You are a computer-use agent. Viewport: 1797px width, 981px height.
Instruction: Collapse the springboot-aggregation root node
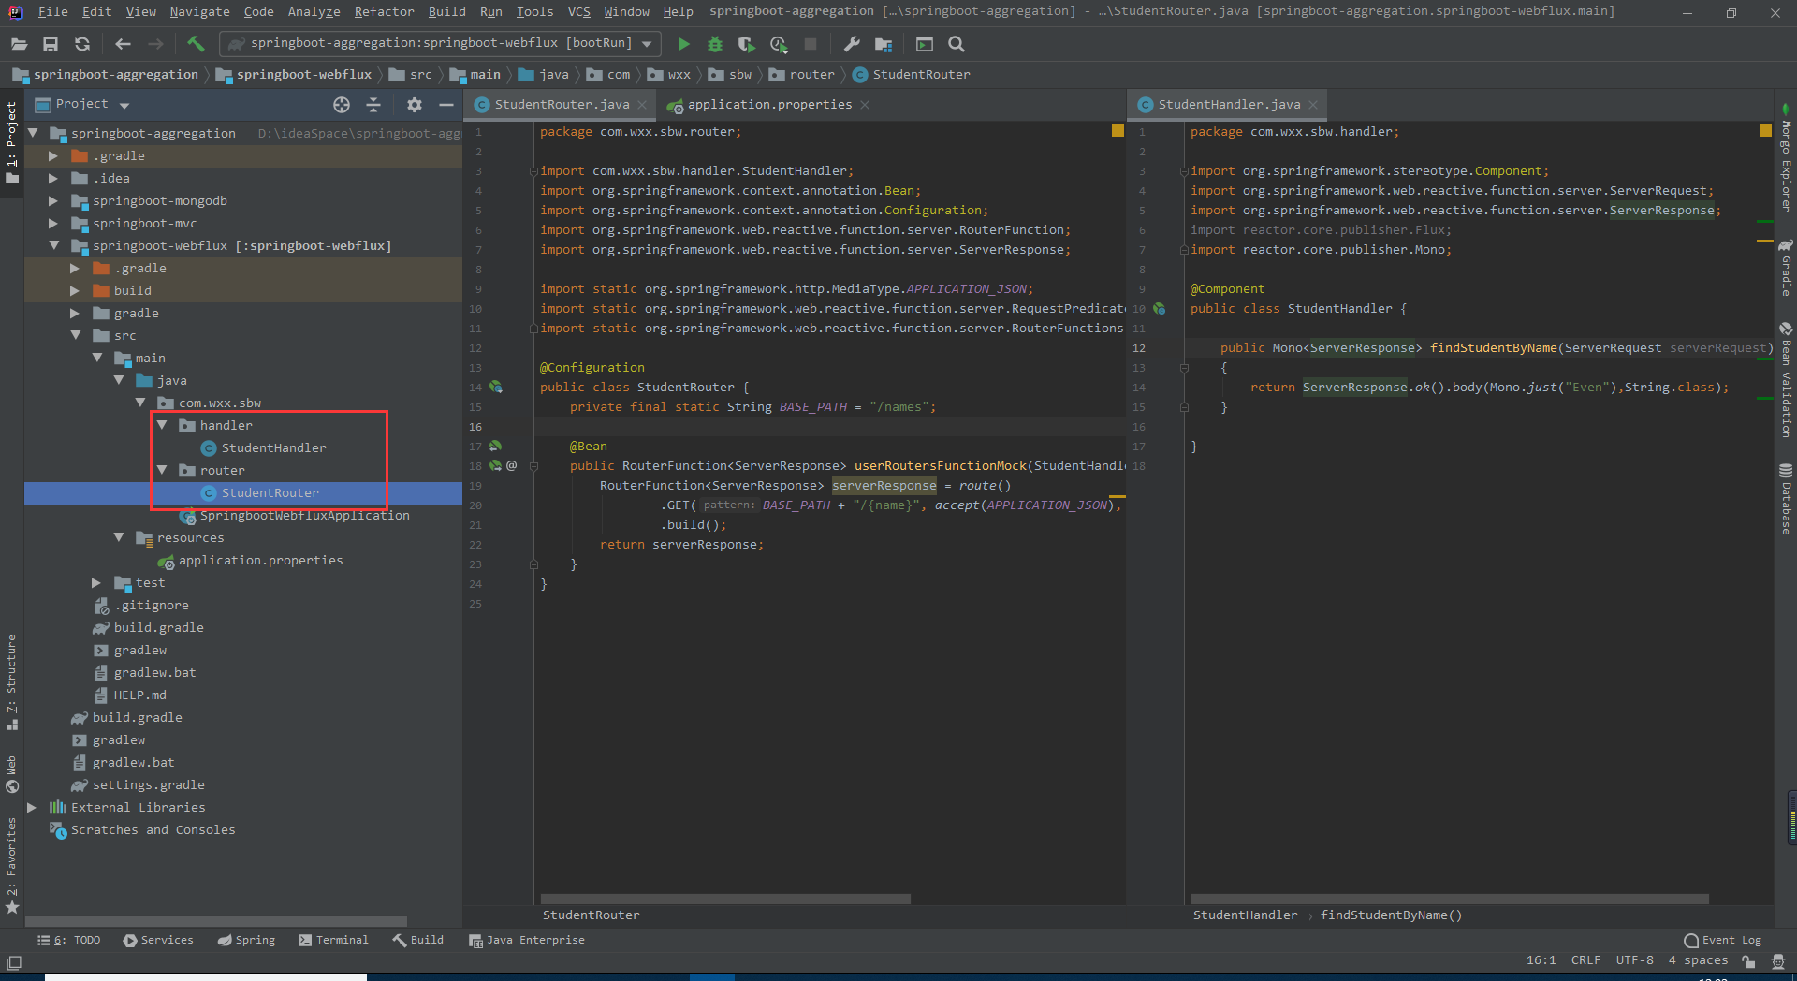pos(33,133)
